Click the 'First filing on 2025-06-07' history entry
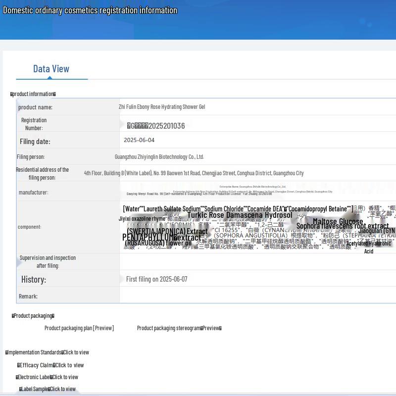The width and height of the screenshot is (396, 396). tap(157, 279)
